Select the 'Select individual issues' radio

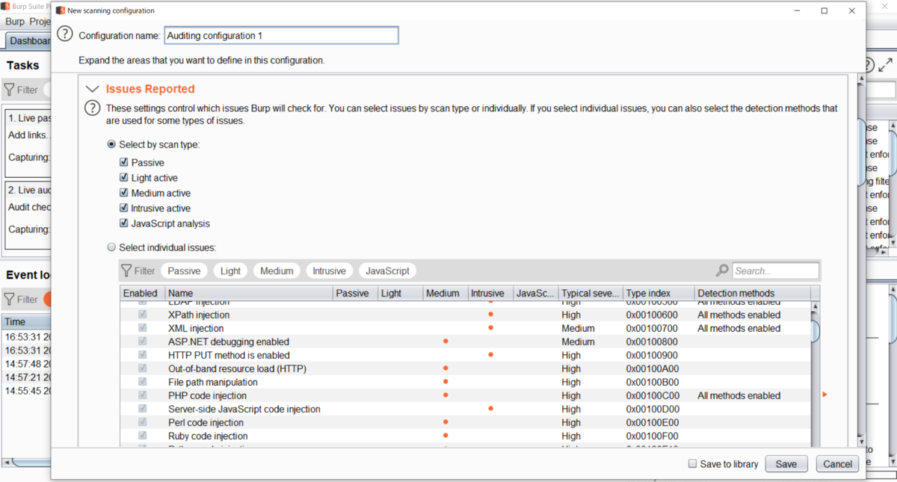[x=111, y=247]
